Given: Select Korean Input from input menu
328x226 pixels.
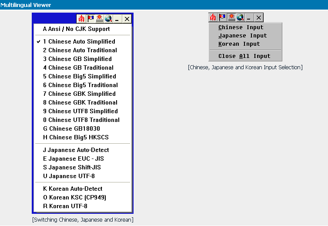Looking at the screenshot, I should click(x=245, y=44).
